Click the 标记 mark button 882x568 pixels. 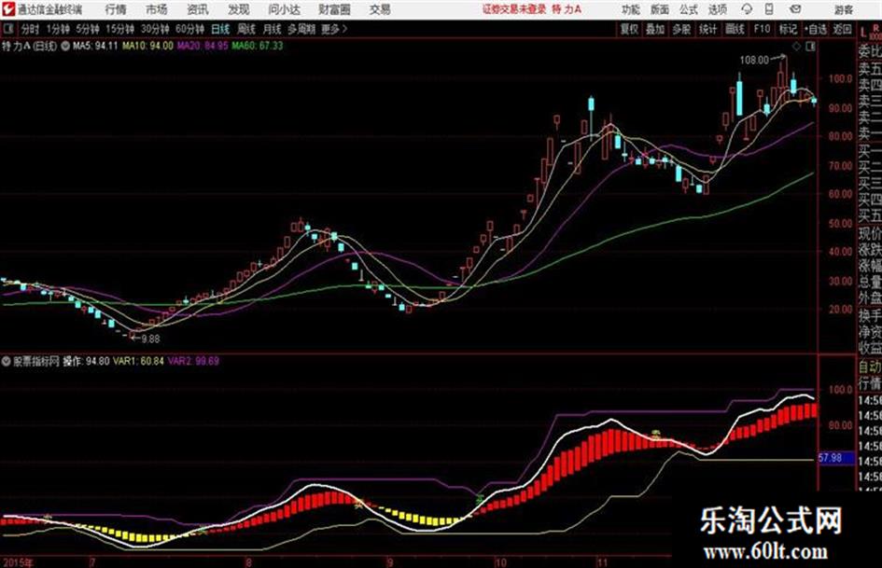(x=788, y=29)
